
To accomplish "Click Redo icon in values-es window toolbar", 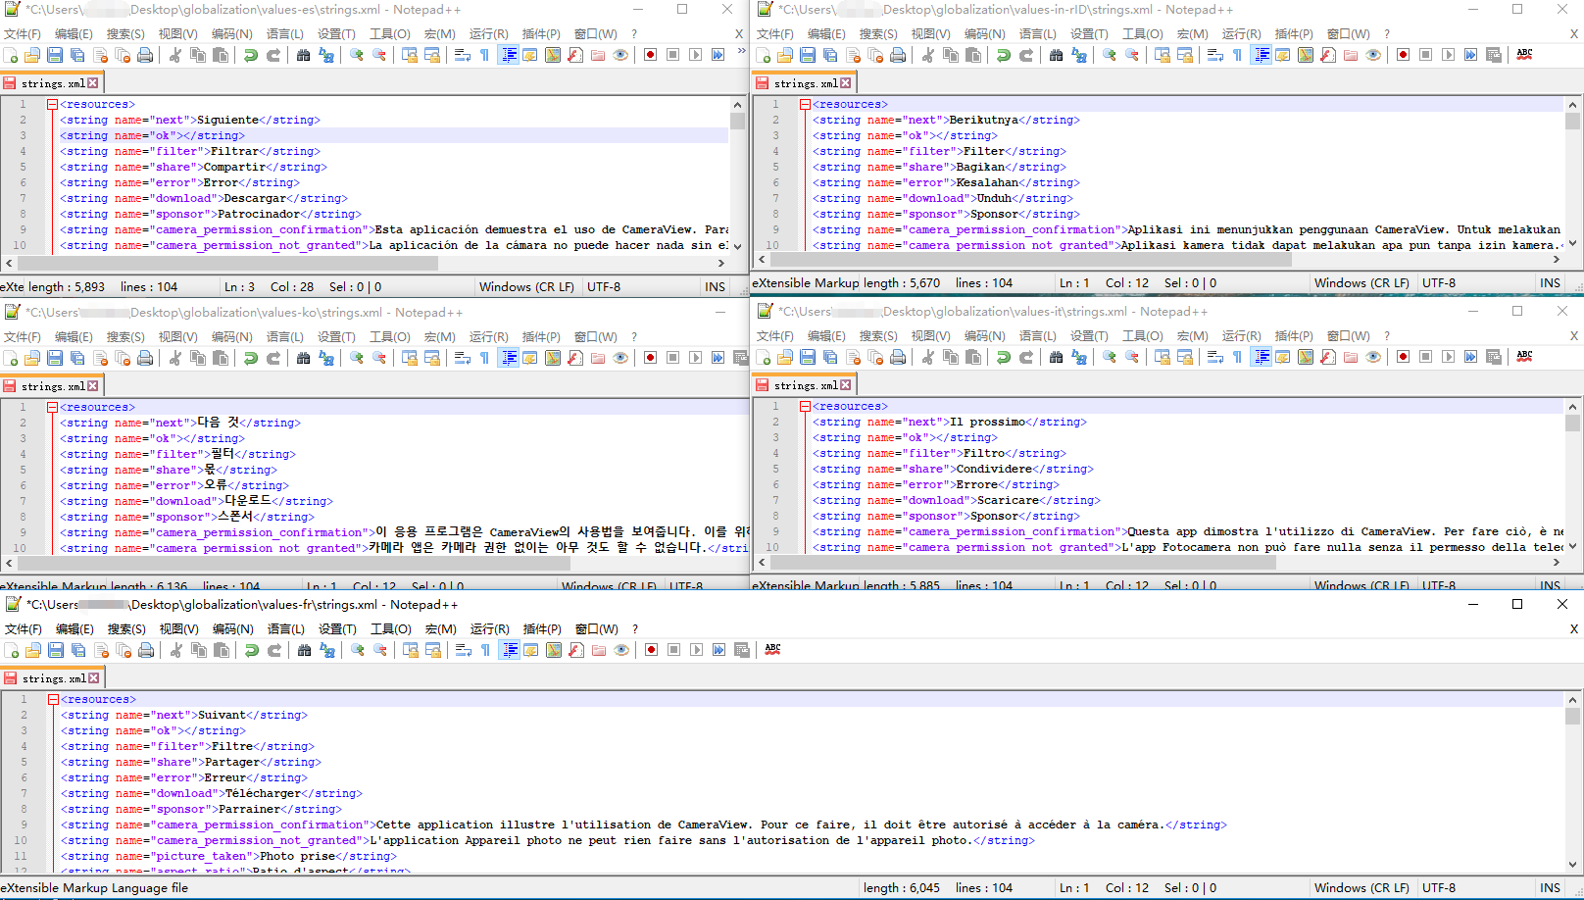I will 273,55.
